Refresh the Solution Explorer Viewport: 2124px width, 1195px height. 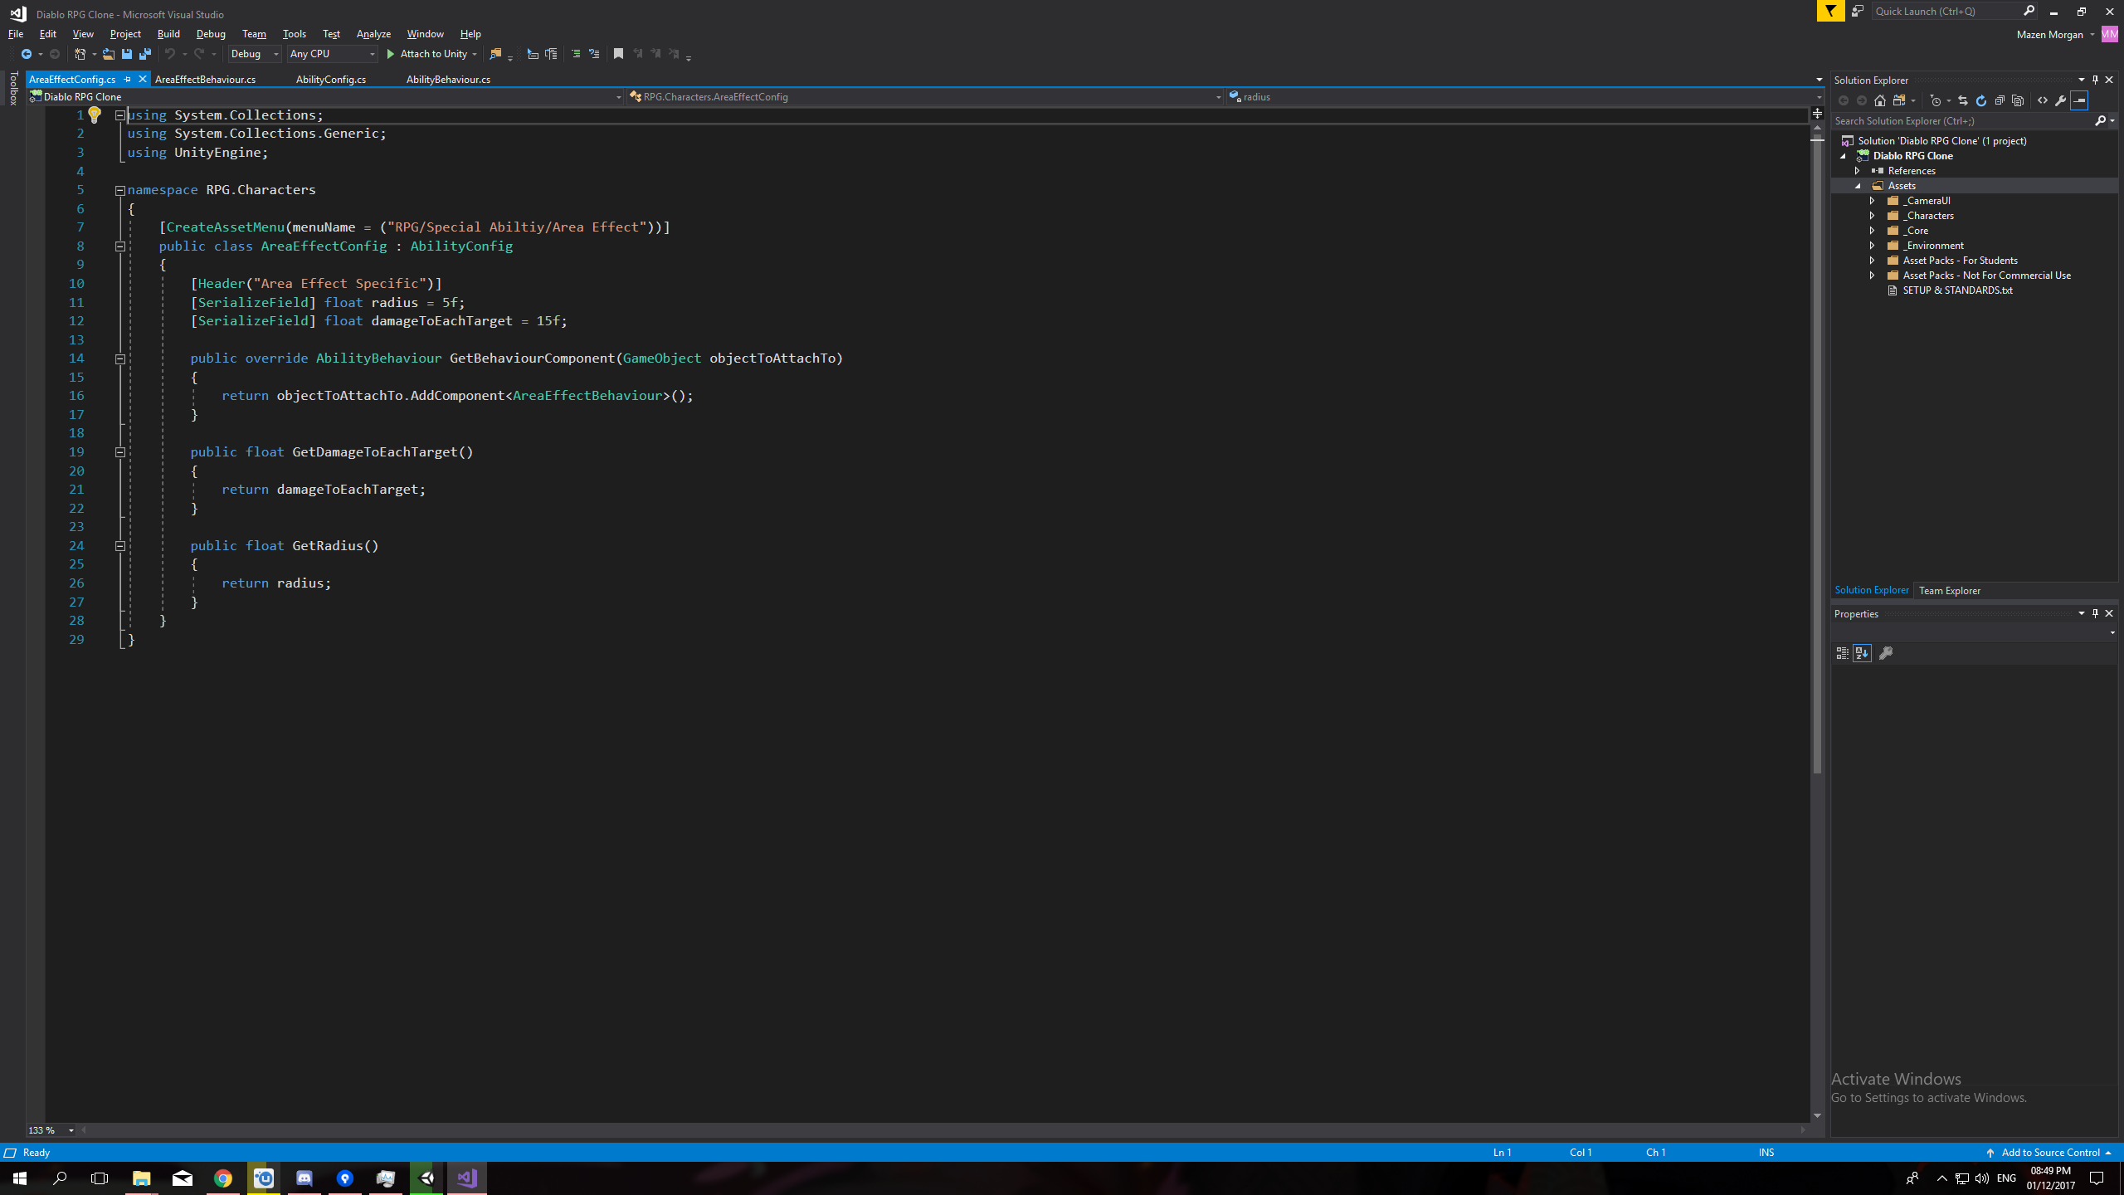pyautogui.click(x=1981, y=100)
